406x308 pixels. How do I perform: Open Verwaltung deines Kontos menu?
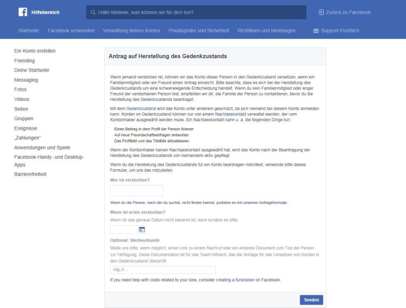tap(131, 30)
